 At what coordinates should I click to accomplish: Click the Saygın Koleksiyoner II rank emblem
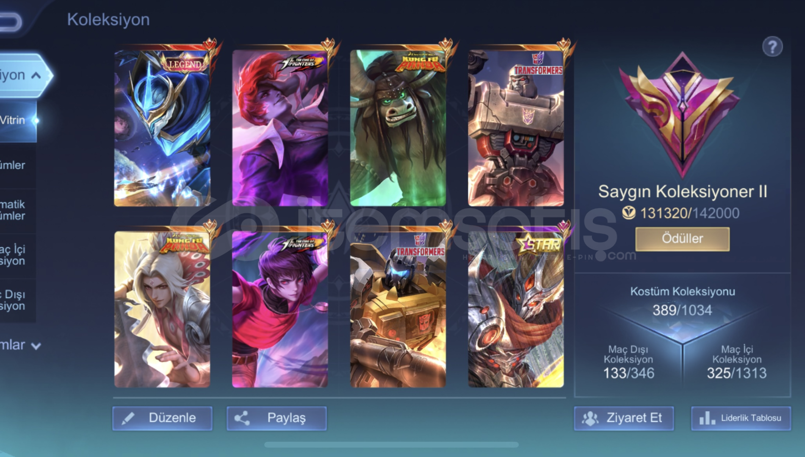(x=682, y=114)
